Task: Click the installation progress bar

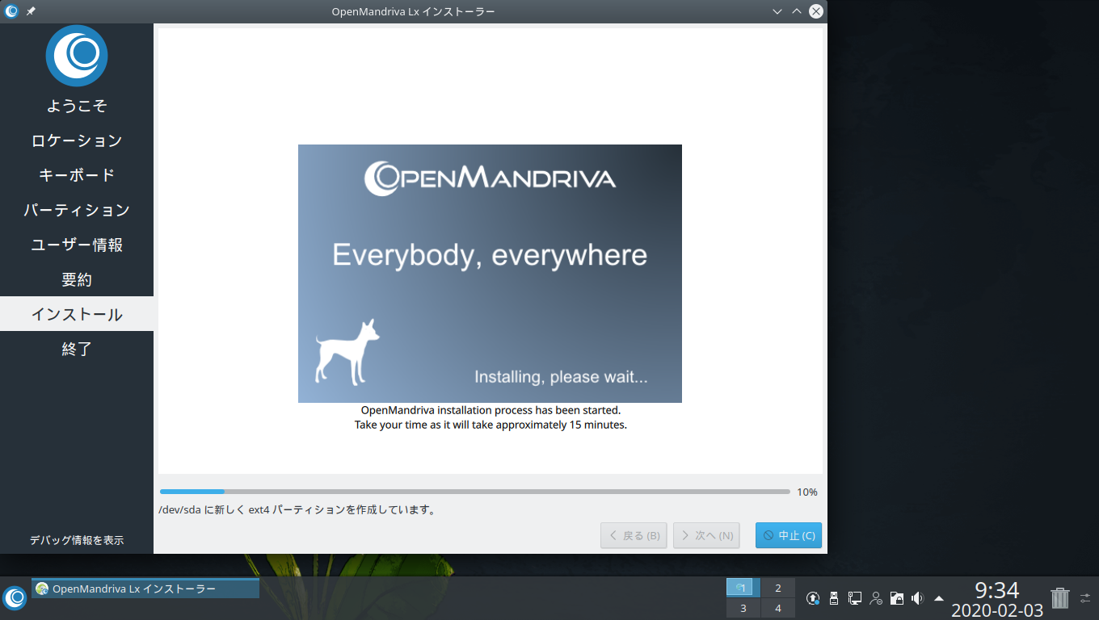Action: pos(475,492)
